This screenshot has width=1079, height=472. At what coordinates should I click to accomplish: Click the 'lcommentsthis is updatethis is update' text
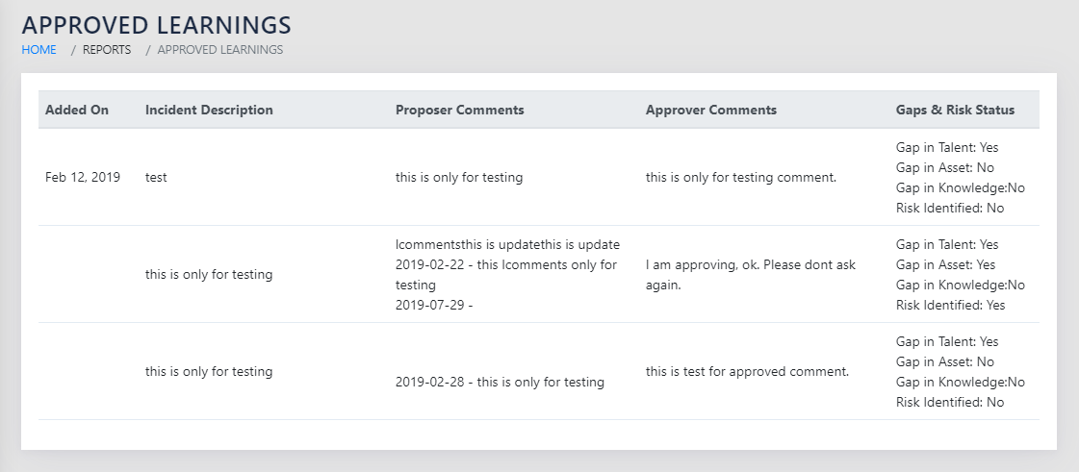click(507, 244)
